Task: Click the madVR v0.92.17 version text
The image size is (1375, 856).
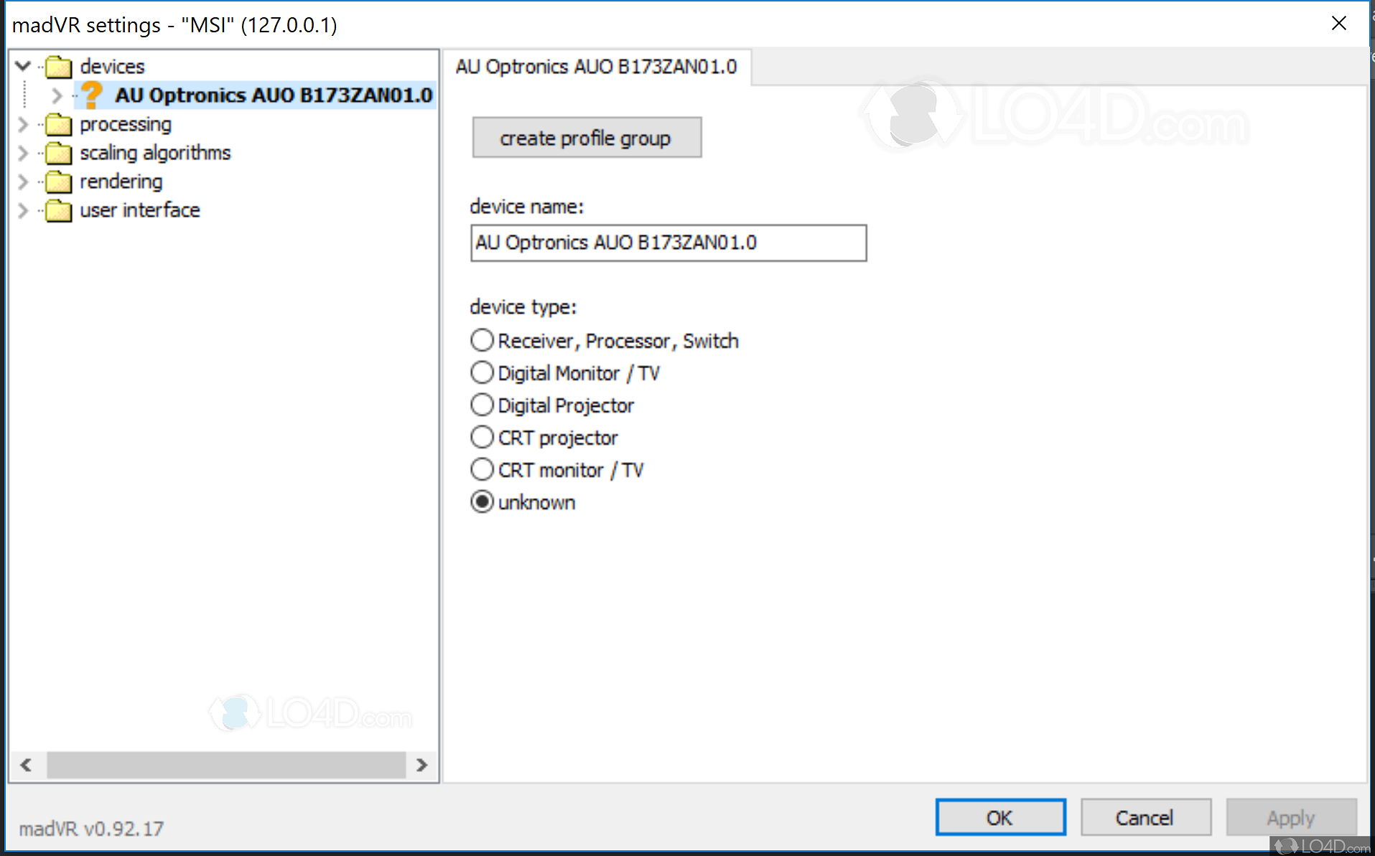Action: click(91, 829)
